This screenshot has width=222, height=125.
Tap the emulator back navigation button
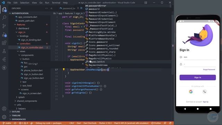pos(185,109)
